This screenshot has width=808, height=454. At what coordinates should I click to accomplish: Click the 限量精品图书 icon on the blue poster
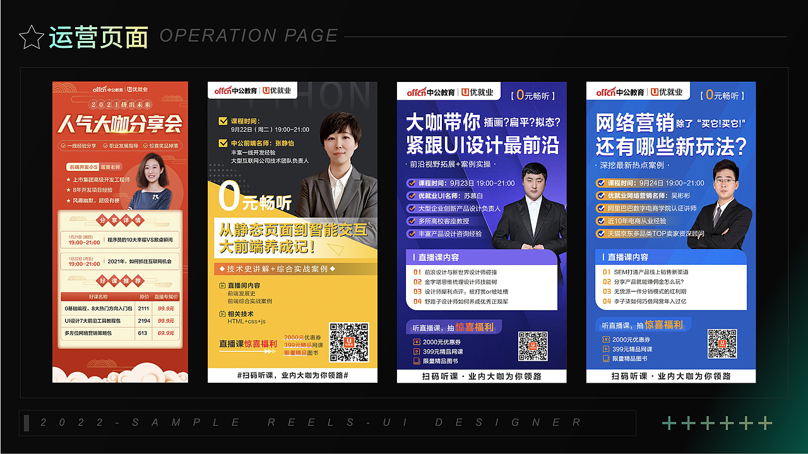point(606,358)
